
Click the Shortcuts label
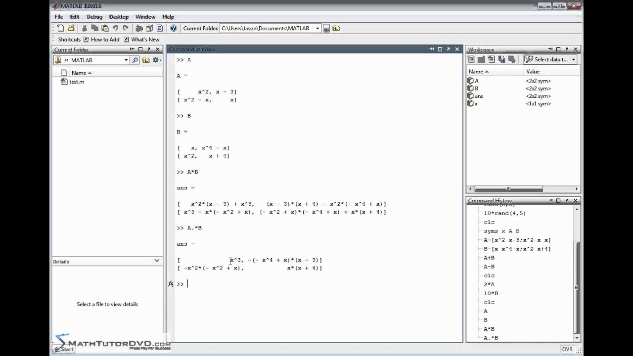coord(69,40)
